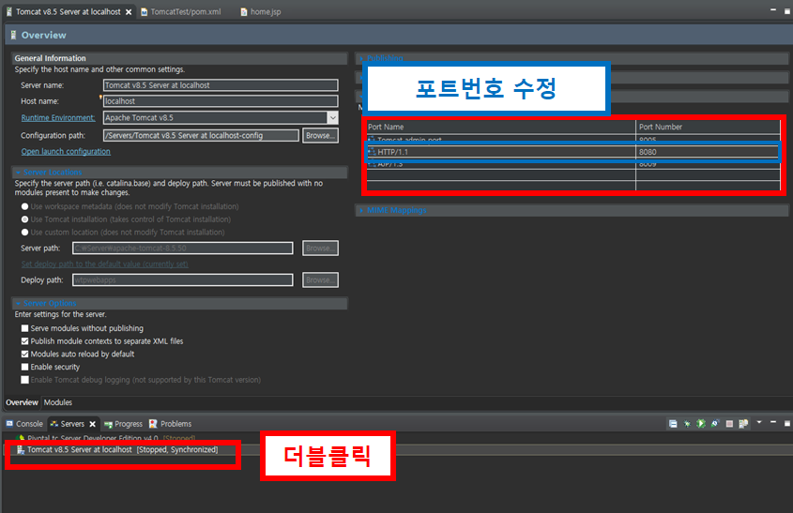
Task: Click the port icon beside HTTP/1.1
Action: [x=372, y=152]
